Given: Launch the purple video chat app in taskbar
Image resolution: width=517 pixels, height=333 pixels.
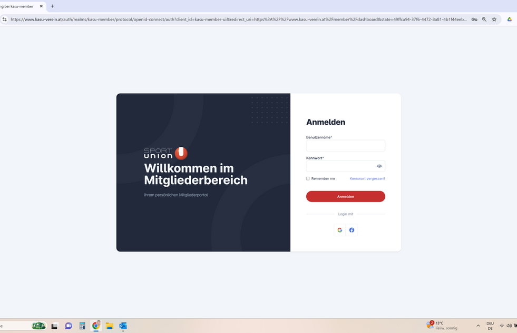Looking at the screenshot, I should [x=69, y=326].
